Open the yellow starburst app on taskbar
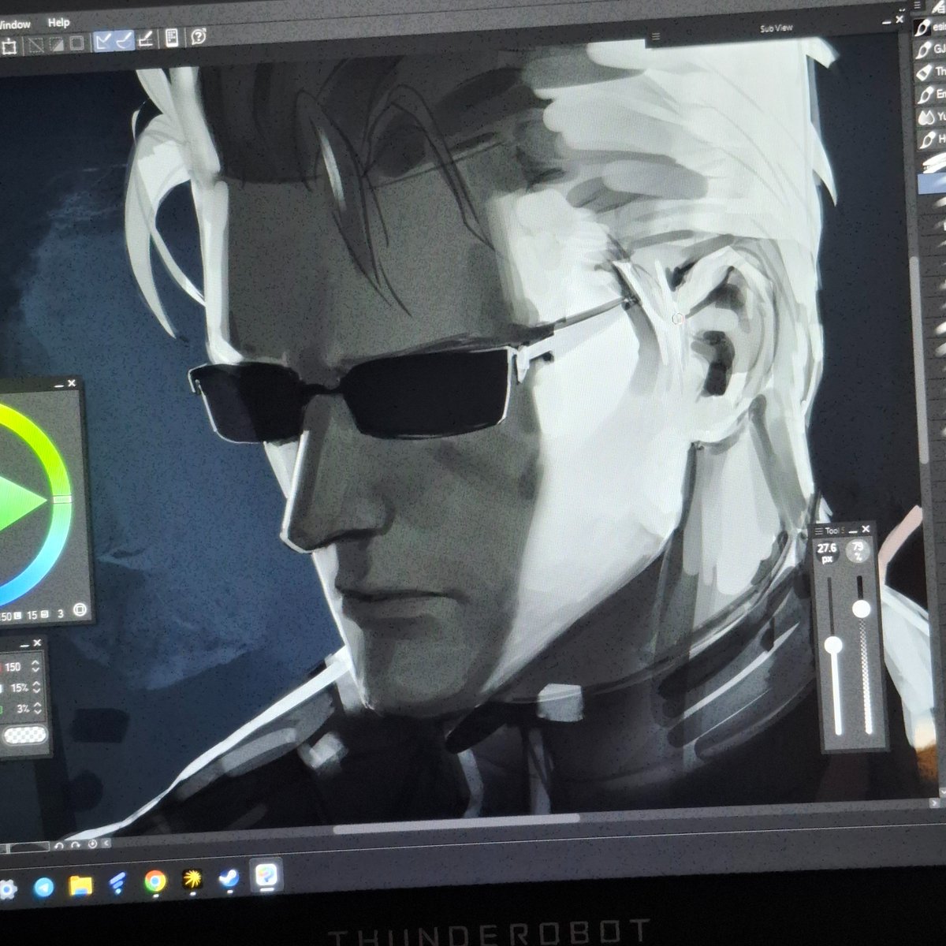 pos(192,880)
